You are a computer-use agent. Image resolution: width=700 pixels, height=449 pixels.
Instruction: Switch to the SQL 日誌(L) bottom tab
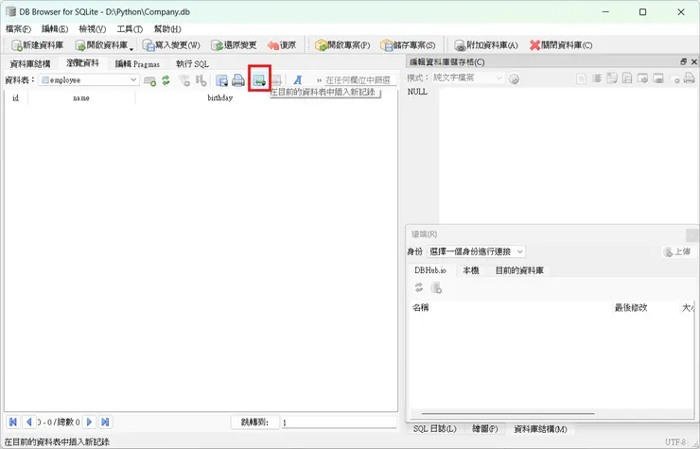(435, 429)
